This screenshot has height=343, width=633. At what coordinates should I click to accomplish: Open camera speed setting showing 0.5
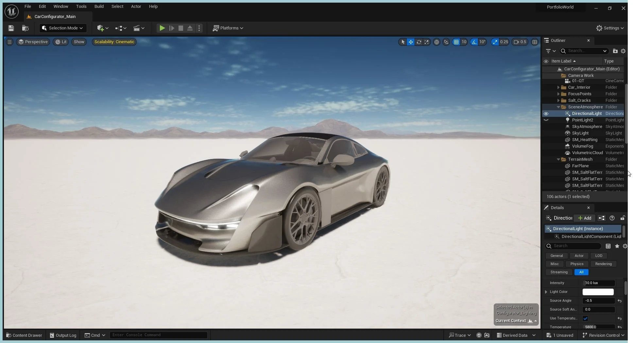[520, 42]
